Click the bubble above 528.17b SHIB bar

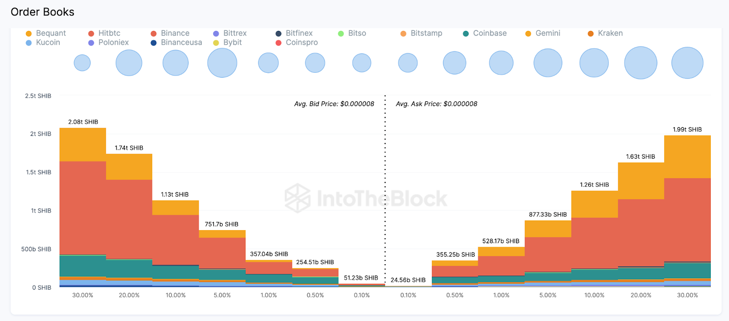501,63
